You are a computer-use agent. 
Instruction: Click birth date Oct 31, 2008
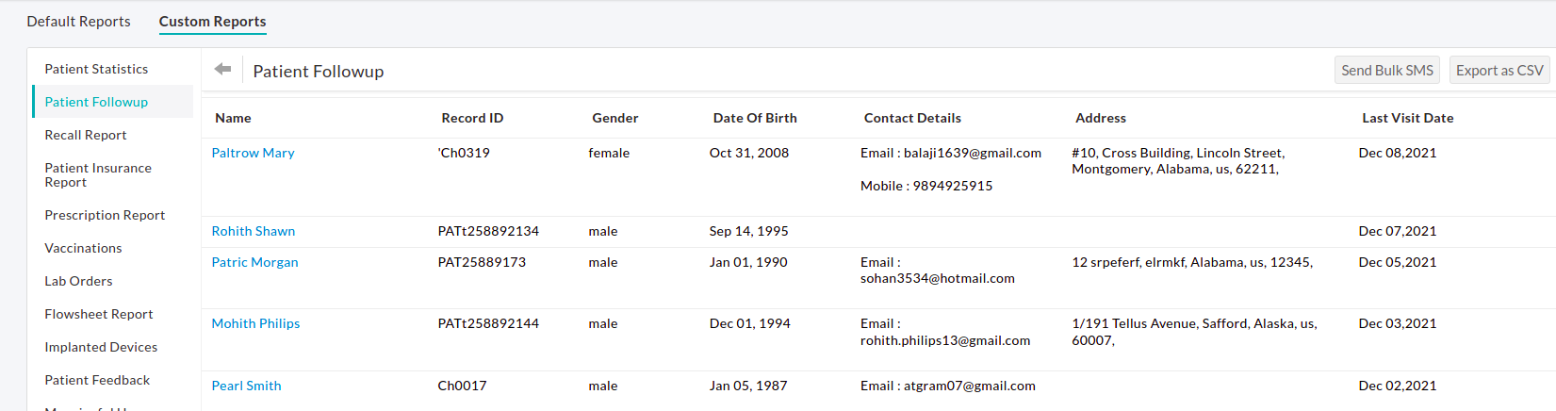[x=749, y=153]
